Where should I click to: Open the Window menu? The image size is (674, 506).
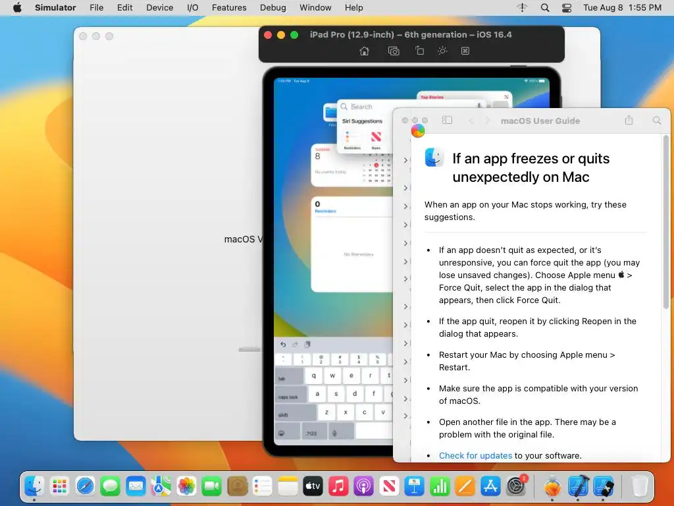[315, 8]
